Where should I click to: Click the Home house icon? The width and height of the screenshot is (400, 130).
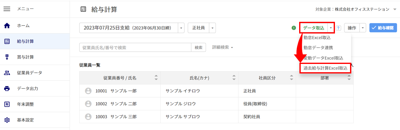[x=7, y=26]
